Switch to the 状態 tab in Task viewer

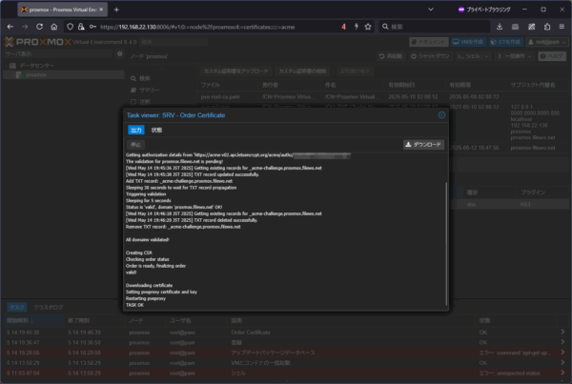pyautogui.click(x=156, y=130)
